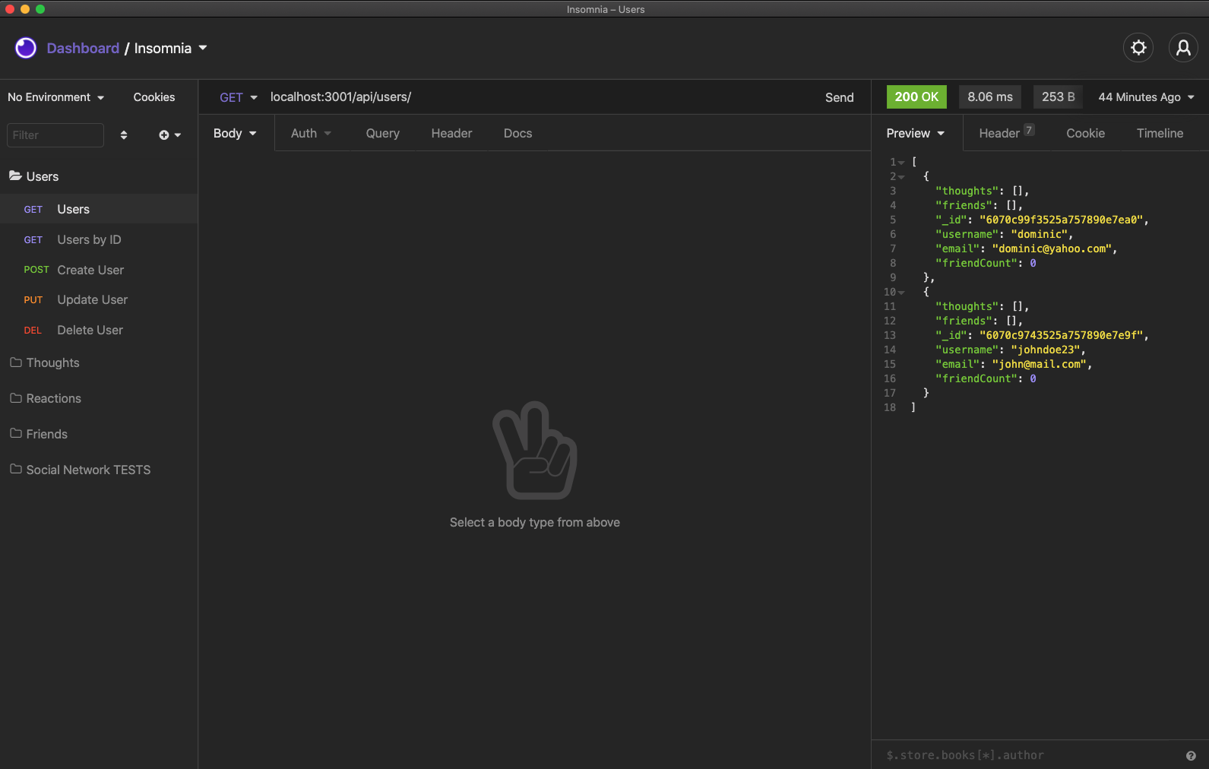Click the Friends folder icon
Screen dimensions: 1209x769
[15, 434]
